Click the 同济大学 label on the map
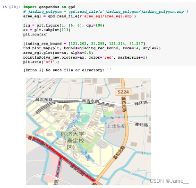 click(73, 134)
